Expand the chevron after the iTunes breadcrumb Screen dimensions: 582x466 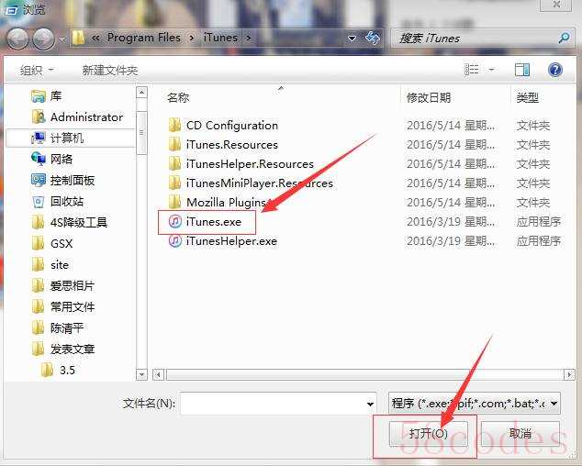pos(249,38)
